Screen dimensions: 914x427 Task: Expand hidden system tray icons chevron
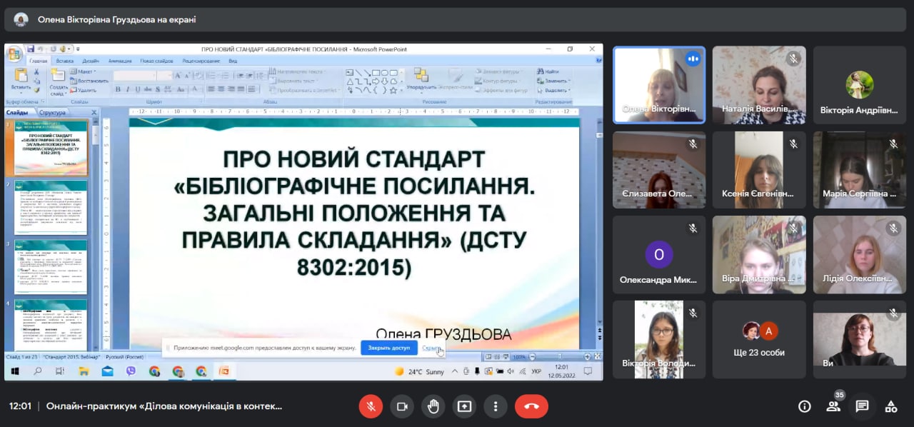[456, 371]
